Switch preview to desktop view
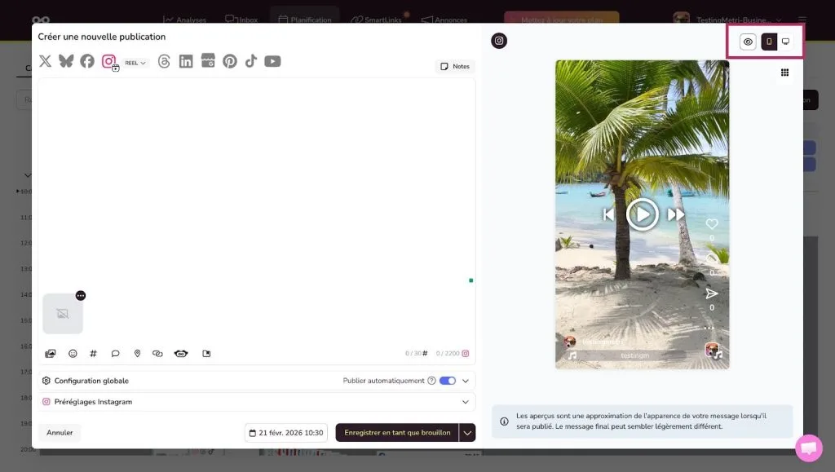835x472 pixels. coord(785,42)
